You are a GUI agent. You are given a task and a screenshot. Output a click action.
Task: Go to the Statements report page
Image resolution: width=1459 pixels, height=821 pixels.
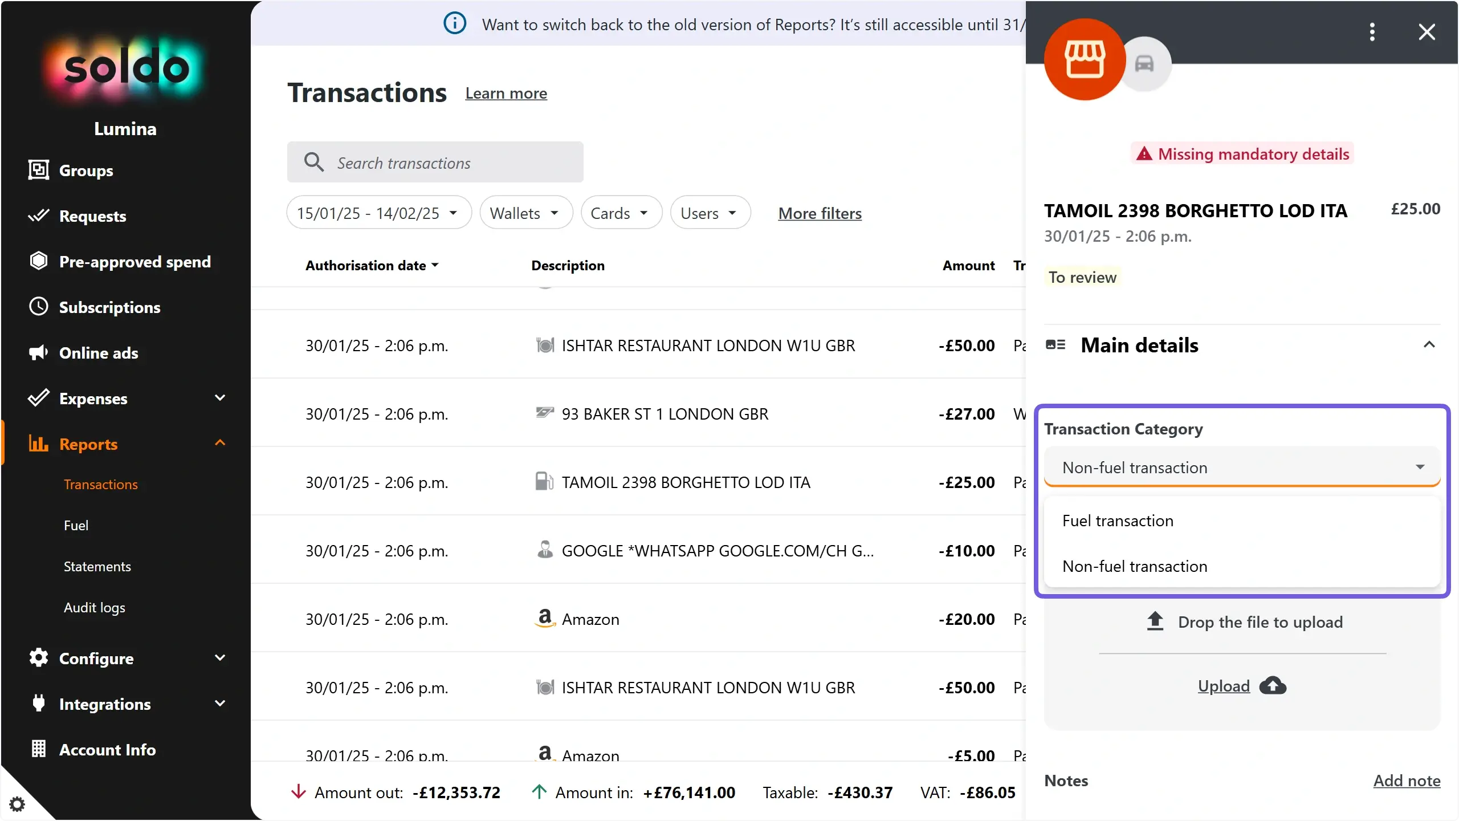97,566
